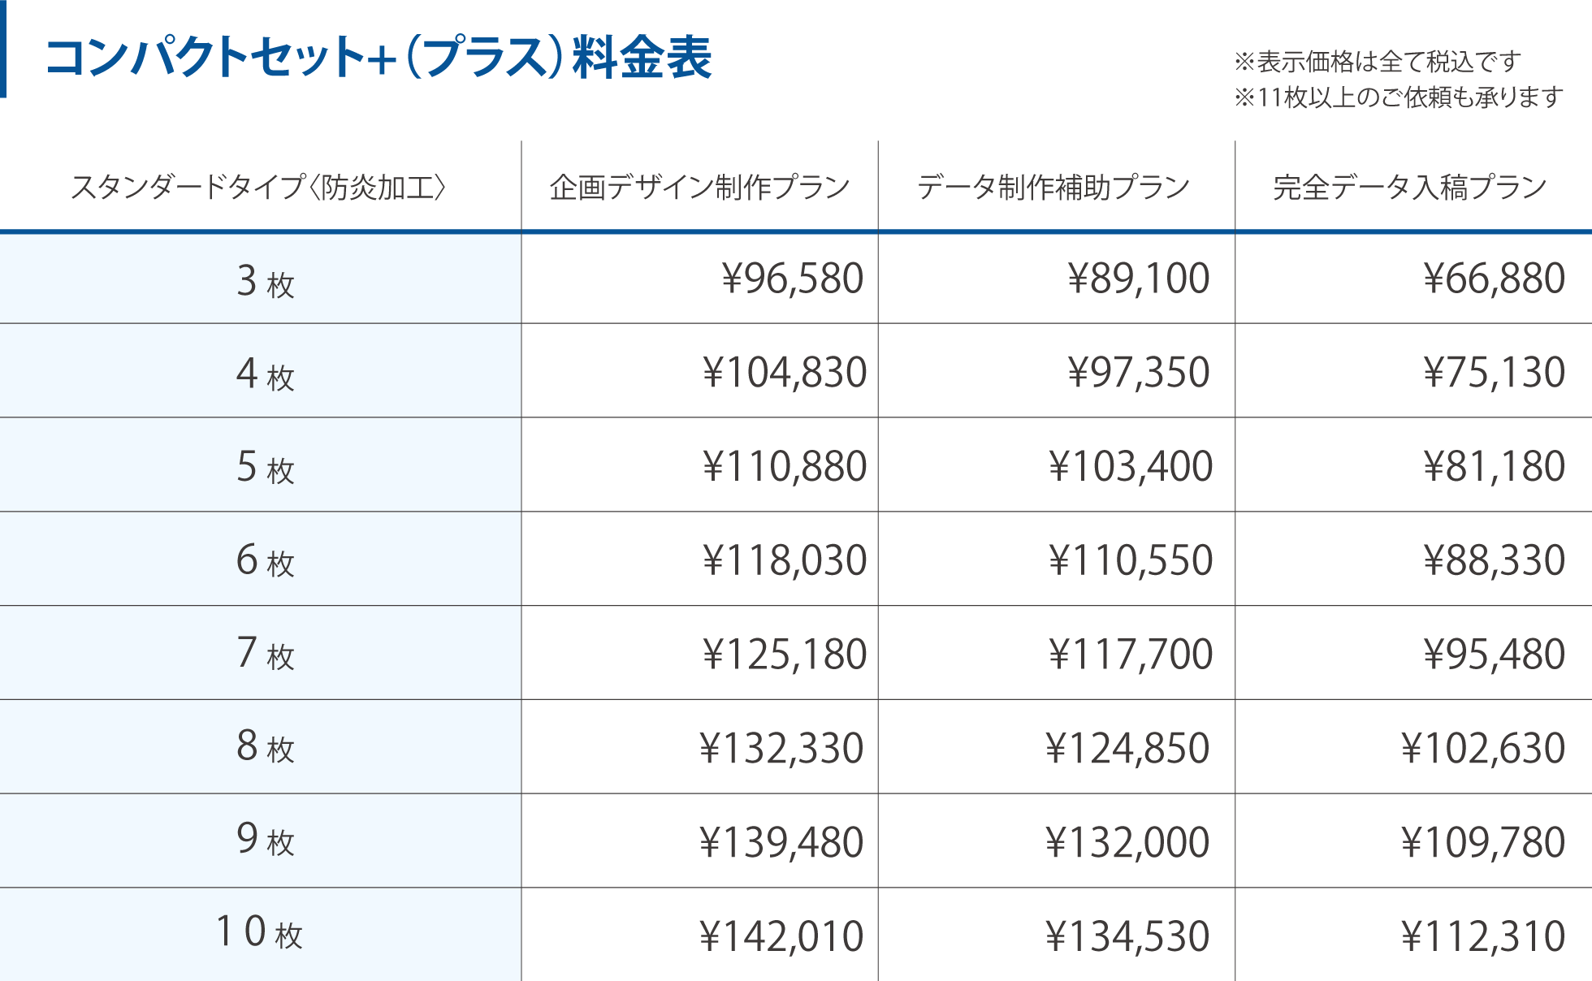This screenshot has height=981, width=1592.
Task: Click the ¥66,880 price cell
Action: pyautogui.click(x=1494, y=279)
